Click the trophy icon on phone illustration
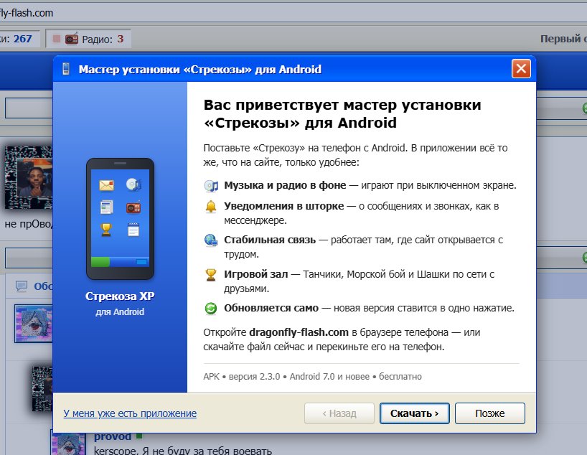This screenshot has height=455, width=587. click(106, 230)
